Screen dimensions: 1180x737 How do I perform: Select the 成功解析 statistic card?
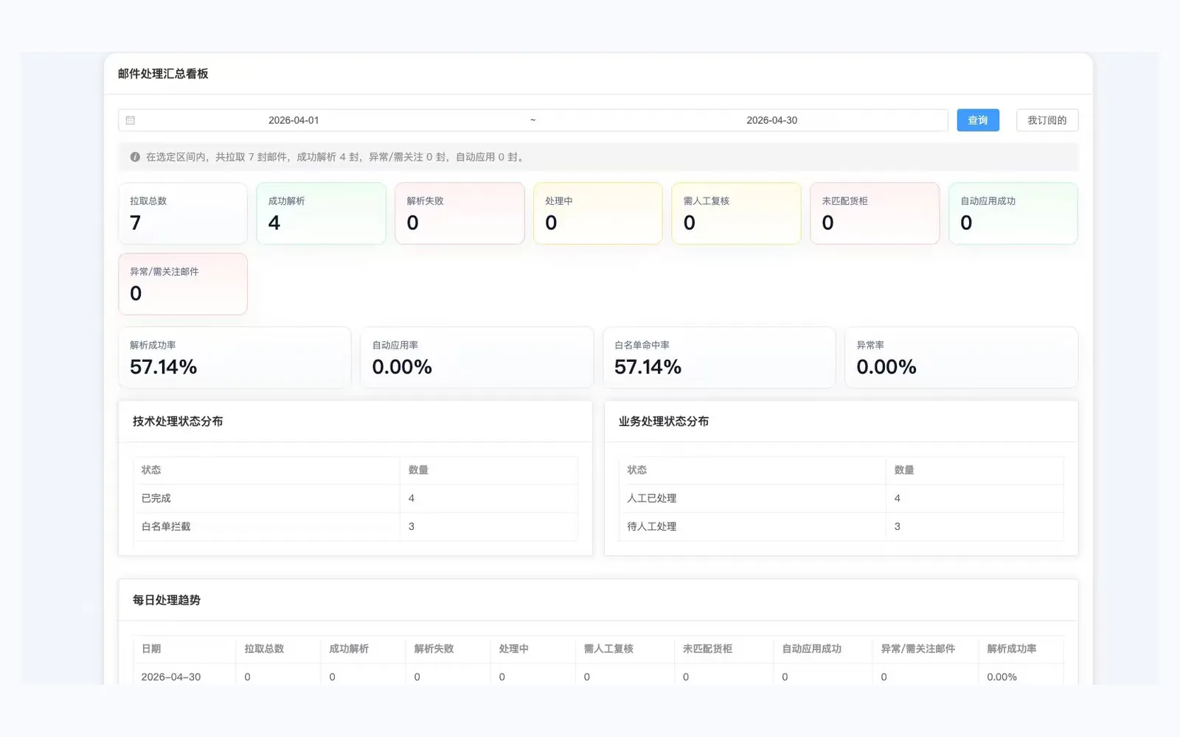pyautogui.click(x=321, y=213)
